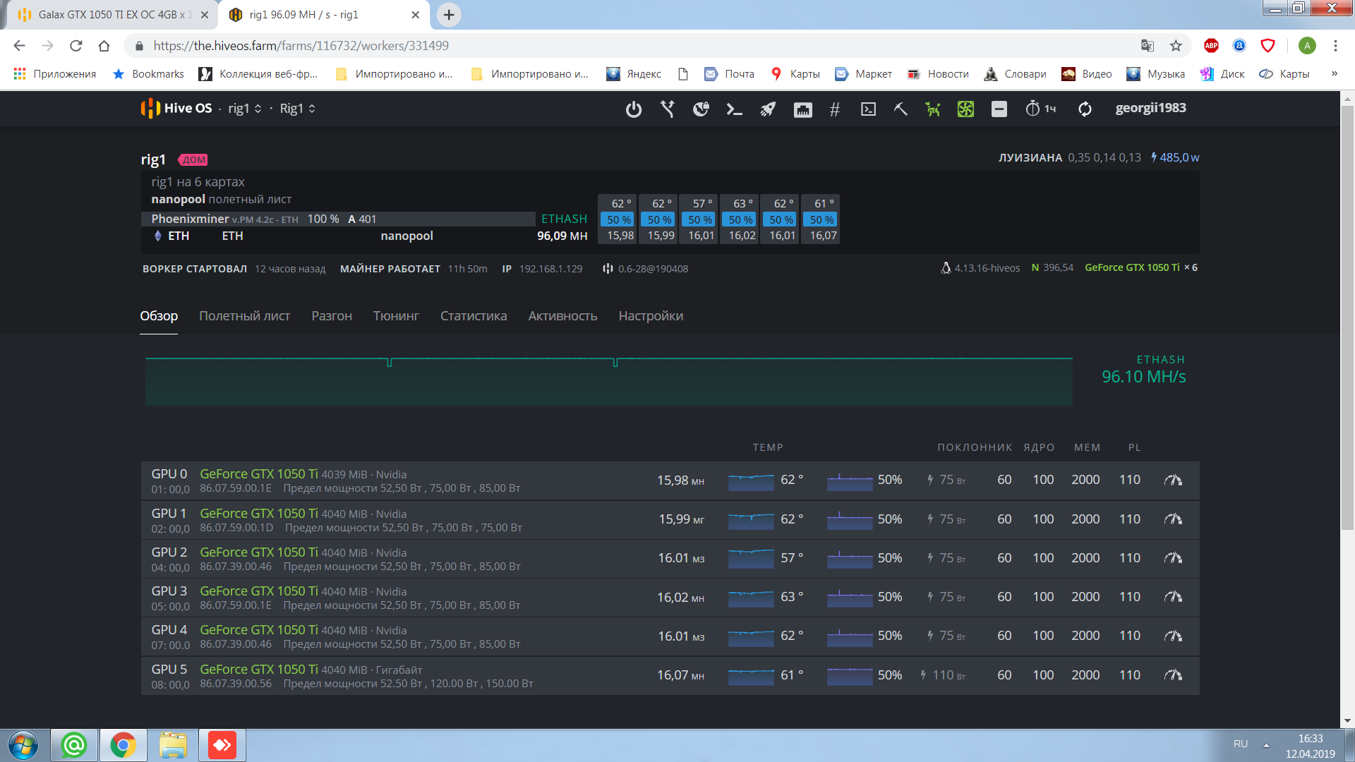Click the pickaxe miner actions icon

[901, 109]
